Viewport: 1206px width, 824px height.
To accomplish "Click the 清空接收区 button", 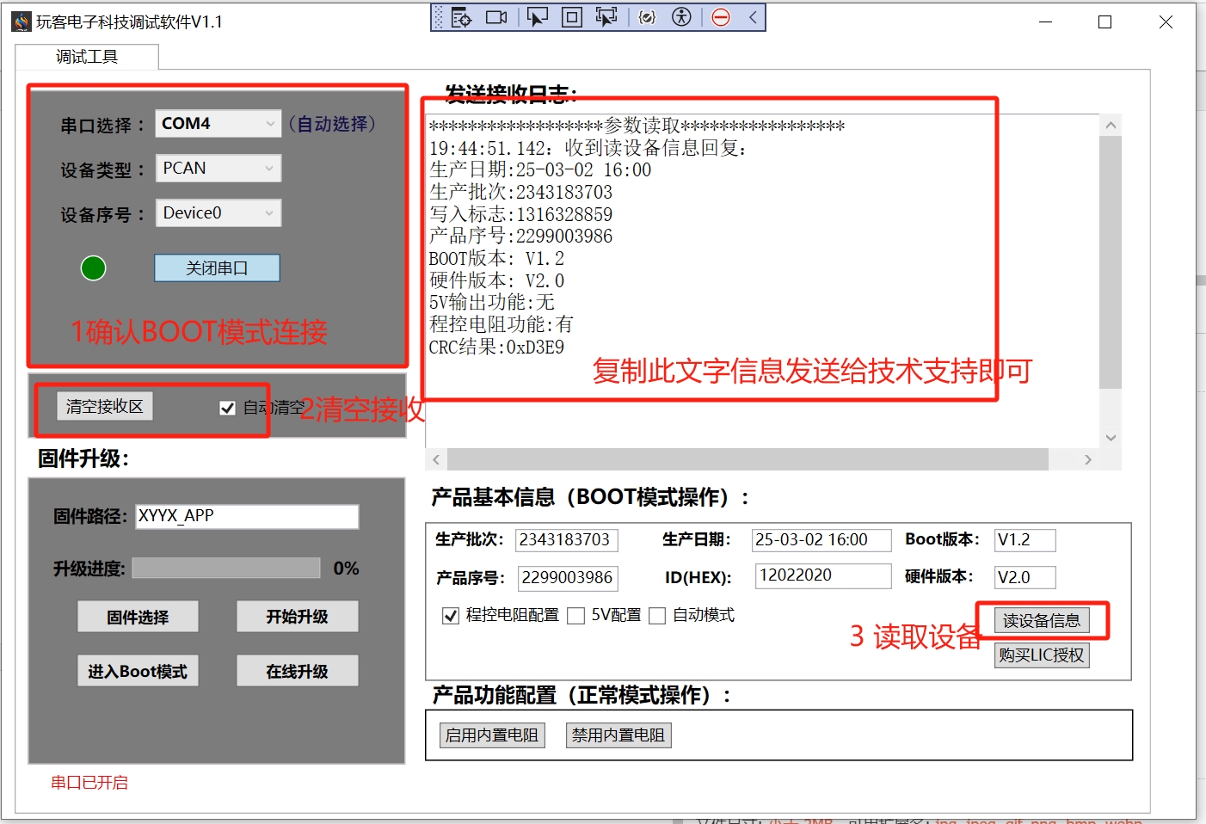I will tap(105, 406).
